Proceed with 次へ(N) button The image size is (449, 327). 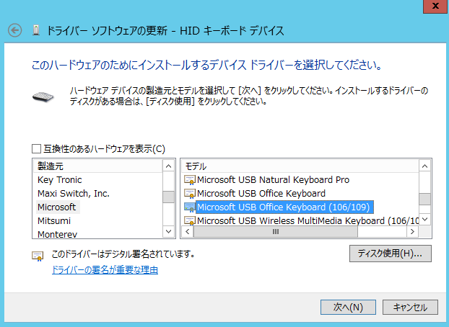coord(348,308)
